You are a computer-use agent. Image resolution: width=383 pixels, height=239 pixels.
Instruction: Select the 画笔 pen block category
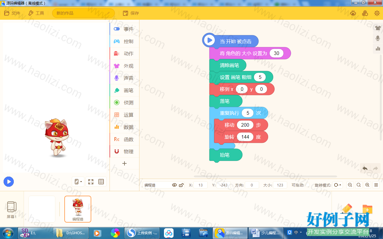[x=124, y=90]
